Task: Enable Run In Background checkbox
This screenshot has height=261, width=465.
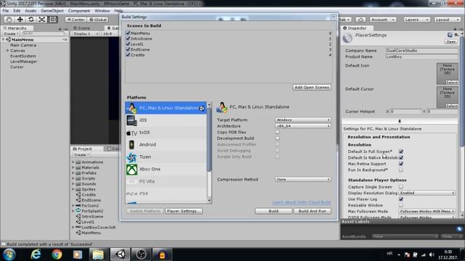Action: [401, 170]
